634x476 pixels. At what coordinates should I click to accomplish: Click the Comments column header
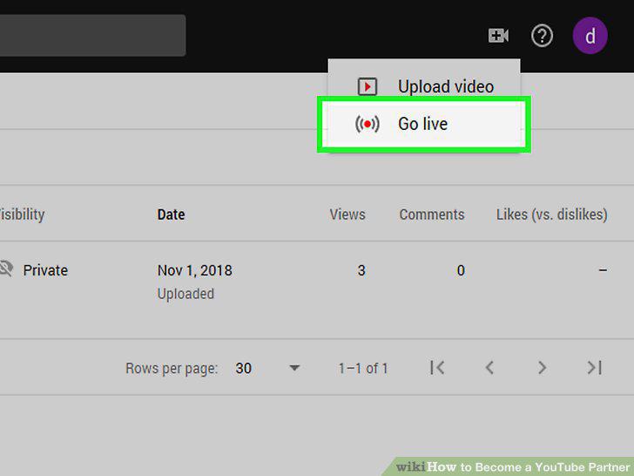tap(432, 214)
